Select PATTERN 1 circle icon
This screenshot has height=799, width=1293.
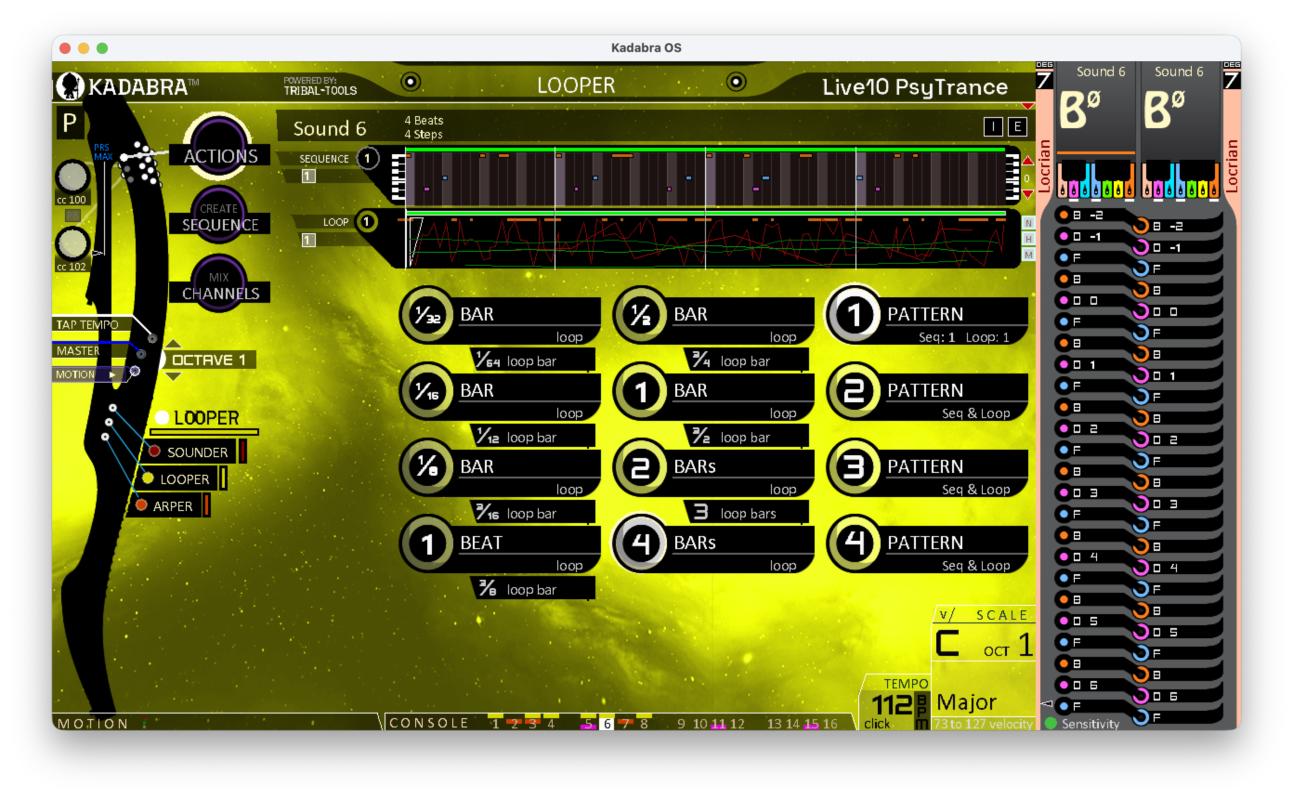click(854, 315)
